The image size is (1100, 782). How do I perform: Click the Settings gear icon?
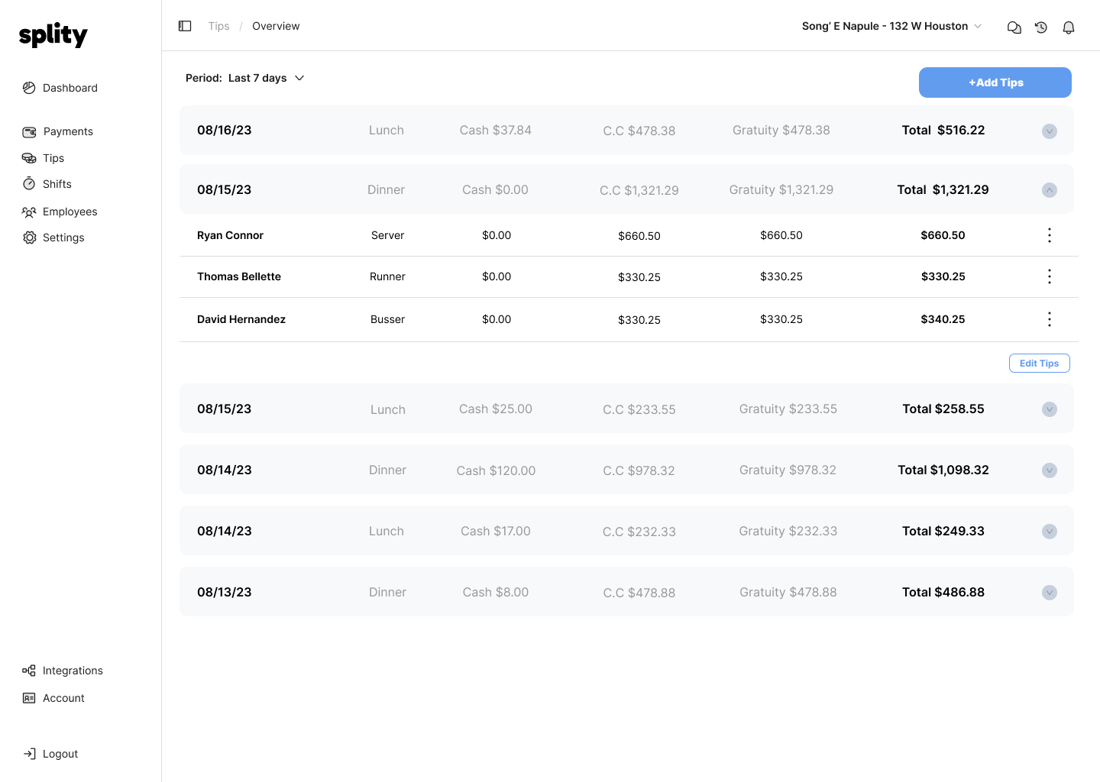(x=30, y=238)
